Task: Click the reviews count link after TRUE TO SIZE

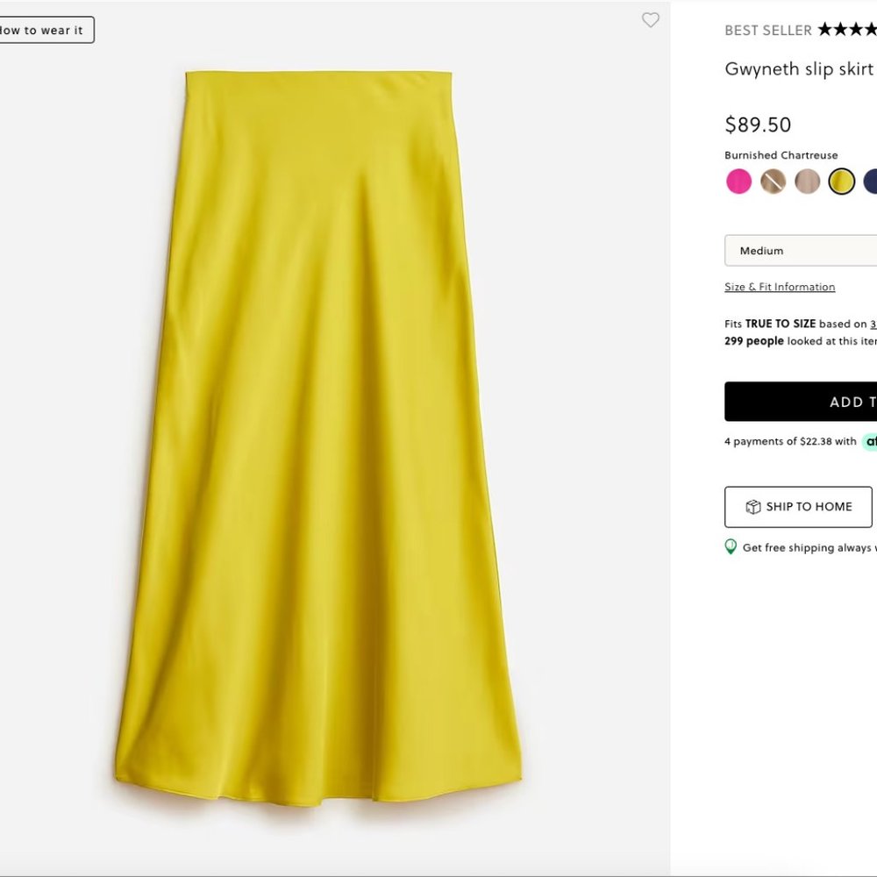Action: coord(873,323)
